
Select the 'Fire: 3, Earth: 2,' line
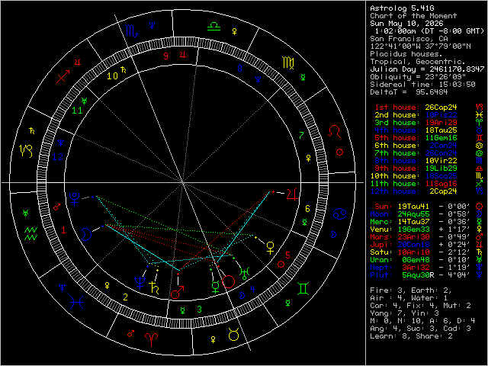[x=411, y=291]
